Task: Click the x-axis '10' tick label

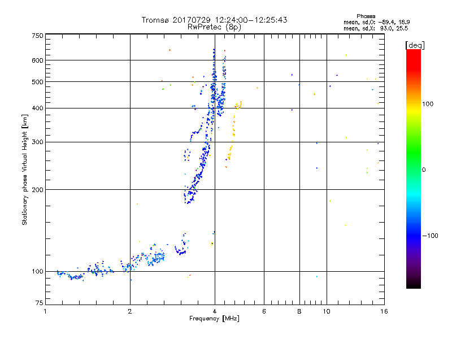Action: [327, 311]
